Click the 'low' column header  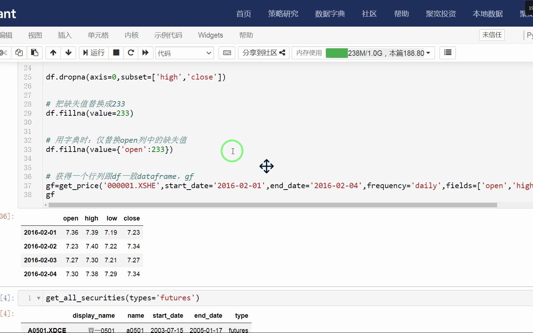[112, 218]
